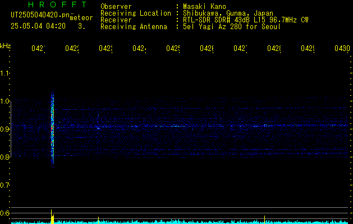
Task: Click the 0.6 kHz axis label
Action: [x=4, y=213]
